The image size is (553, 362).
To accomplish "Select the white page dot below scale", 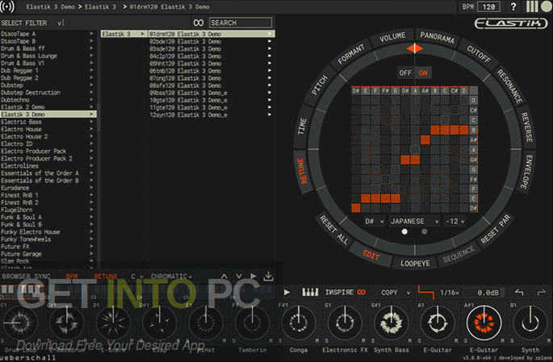I will click(x=404, y=231).
